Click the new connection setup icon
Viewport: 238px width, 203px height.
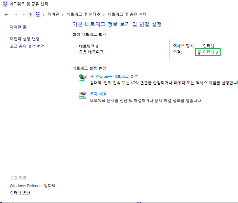[x=82, y=78]
